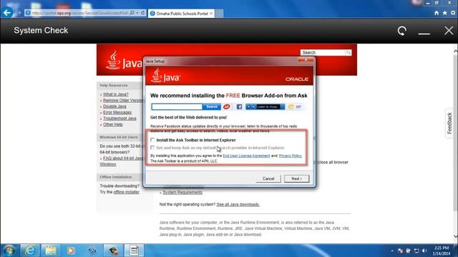Check Install the Ask Toolbar in Internet Explorer
This screenshot has width=458, height=257.
click(x=152, y=140)
